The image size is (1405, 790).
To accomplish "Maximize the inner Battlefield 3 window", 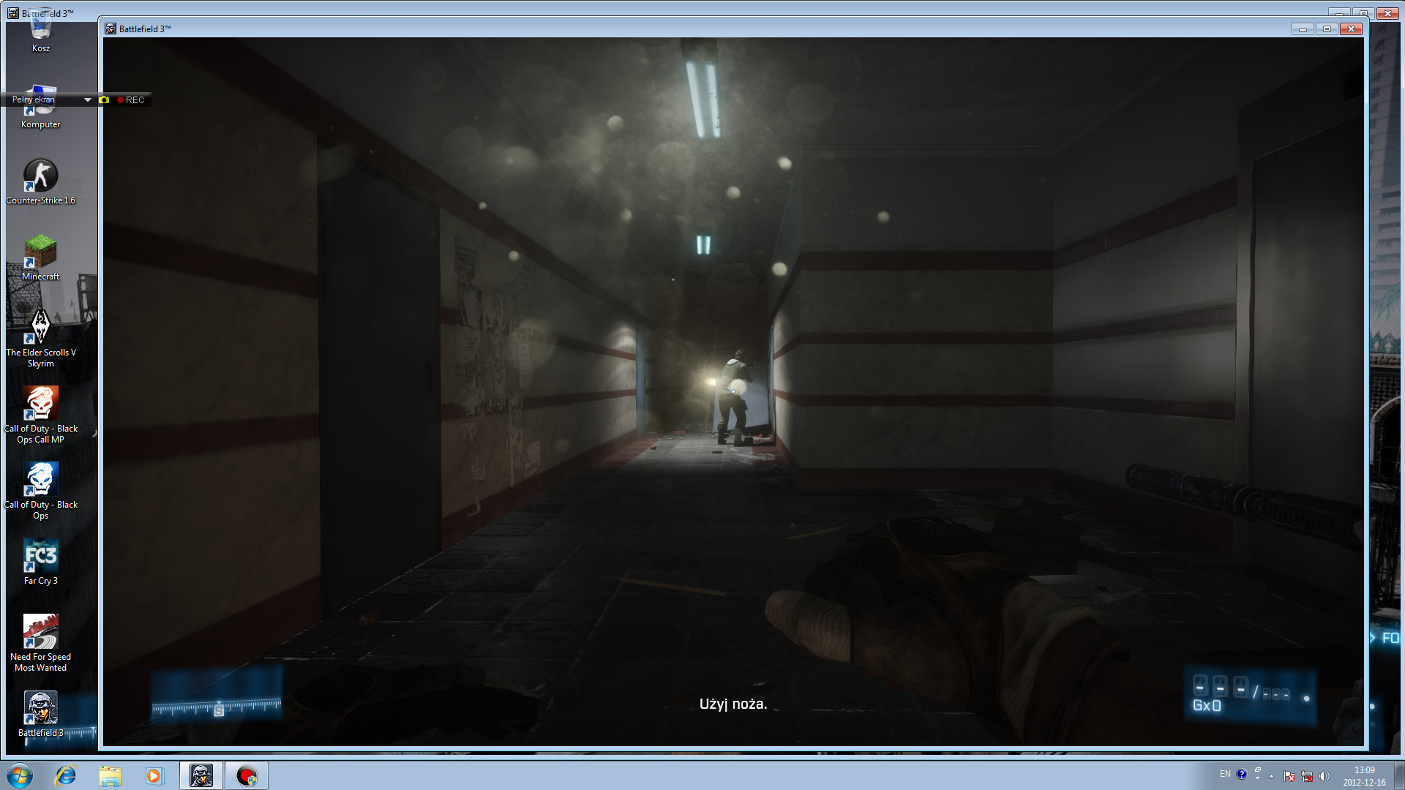I will tap(1327, 29).
